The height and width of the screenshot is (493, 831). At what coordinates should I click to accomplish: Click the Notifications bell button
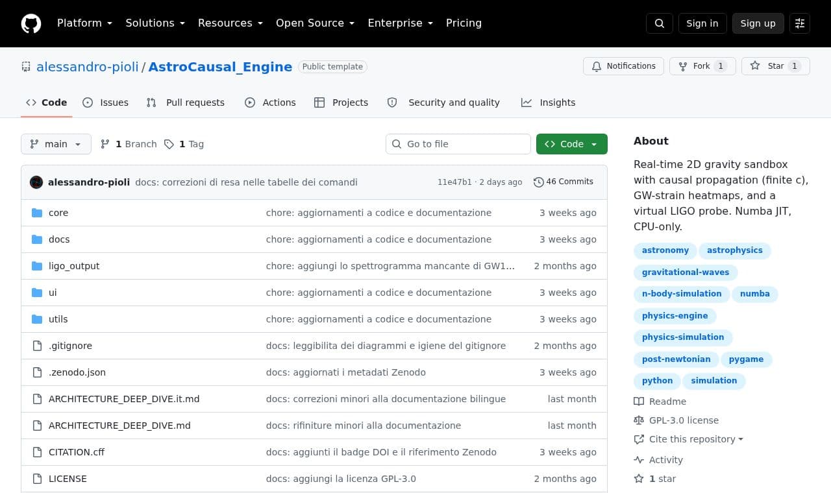tap(623, 66)
